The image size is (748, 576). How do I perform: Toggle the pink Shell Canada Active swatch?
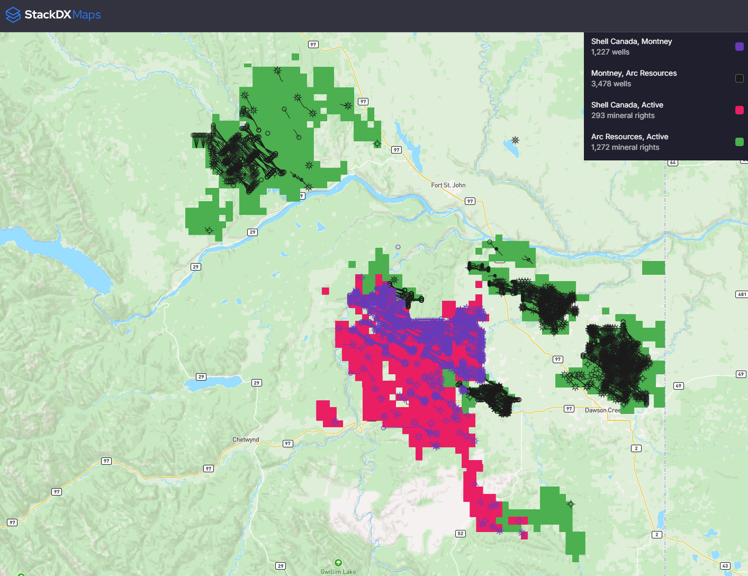740,110
